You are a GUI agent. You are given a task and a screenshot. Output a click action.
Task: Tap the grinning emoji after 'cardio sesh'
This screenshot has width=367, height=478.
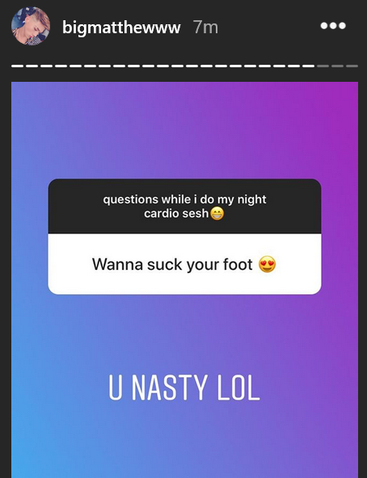pos(217,214)
